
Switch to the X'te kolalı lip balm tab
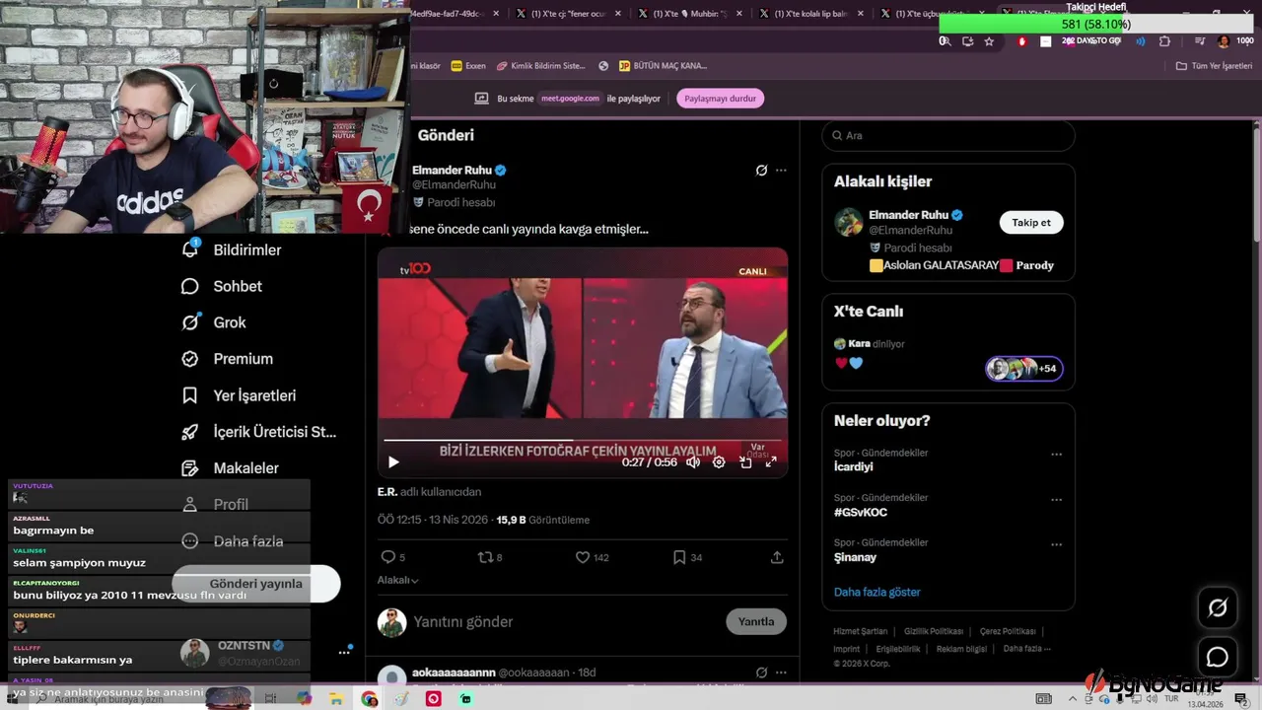(812, 14)
